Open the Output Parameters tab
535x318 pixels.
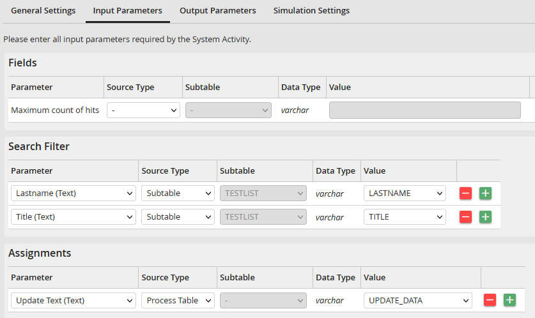pos(218,11)
